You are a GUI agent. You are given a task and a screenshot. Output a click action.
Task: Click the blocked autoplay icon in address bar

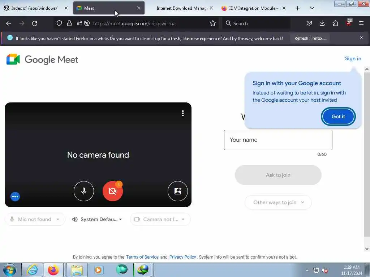[x=87, y=23]
